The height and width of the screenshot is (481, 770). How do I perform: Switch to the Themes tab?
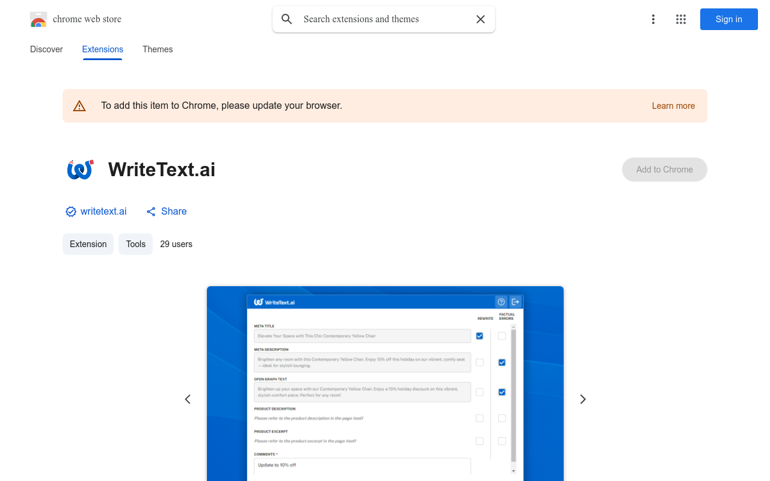pyautogui.click(x=158, y=49)
